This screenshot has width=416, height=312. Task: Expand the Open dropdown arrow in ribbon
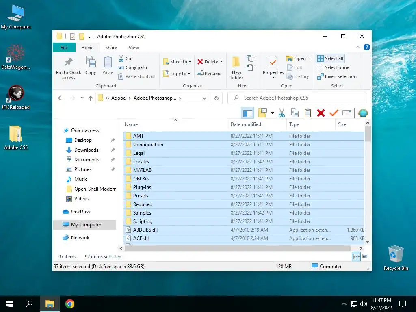point(309,58)
